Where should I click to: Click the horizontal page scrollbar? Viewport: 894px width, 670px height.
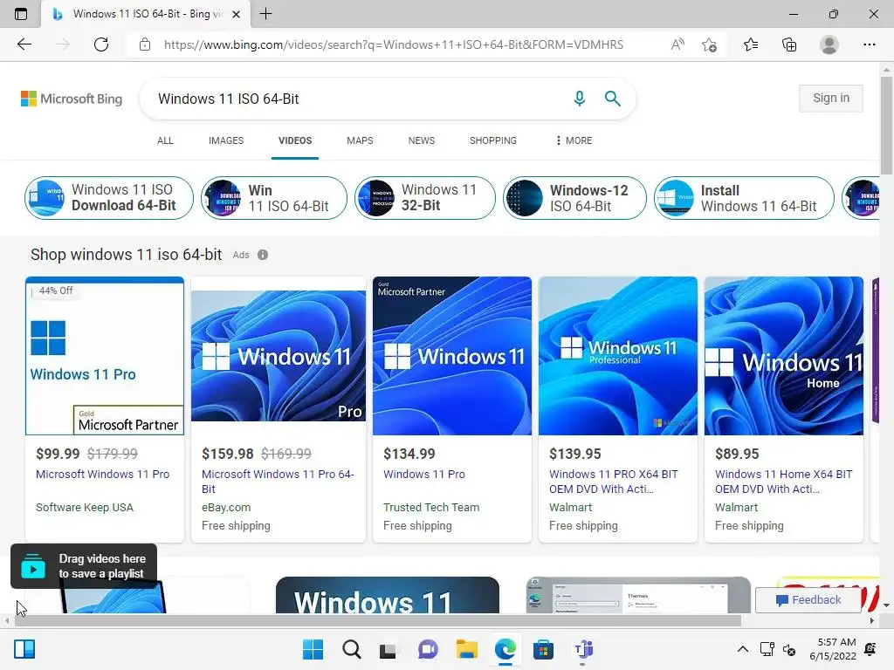(x=377, y=620)
